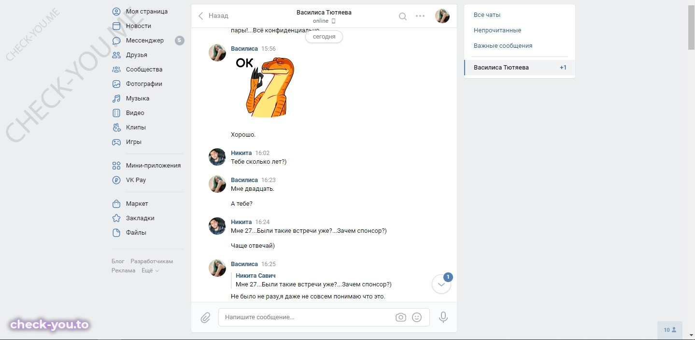
Task: Open Новости feed icon
Action: [x=116, y=26]
